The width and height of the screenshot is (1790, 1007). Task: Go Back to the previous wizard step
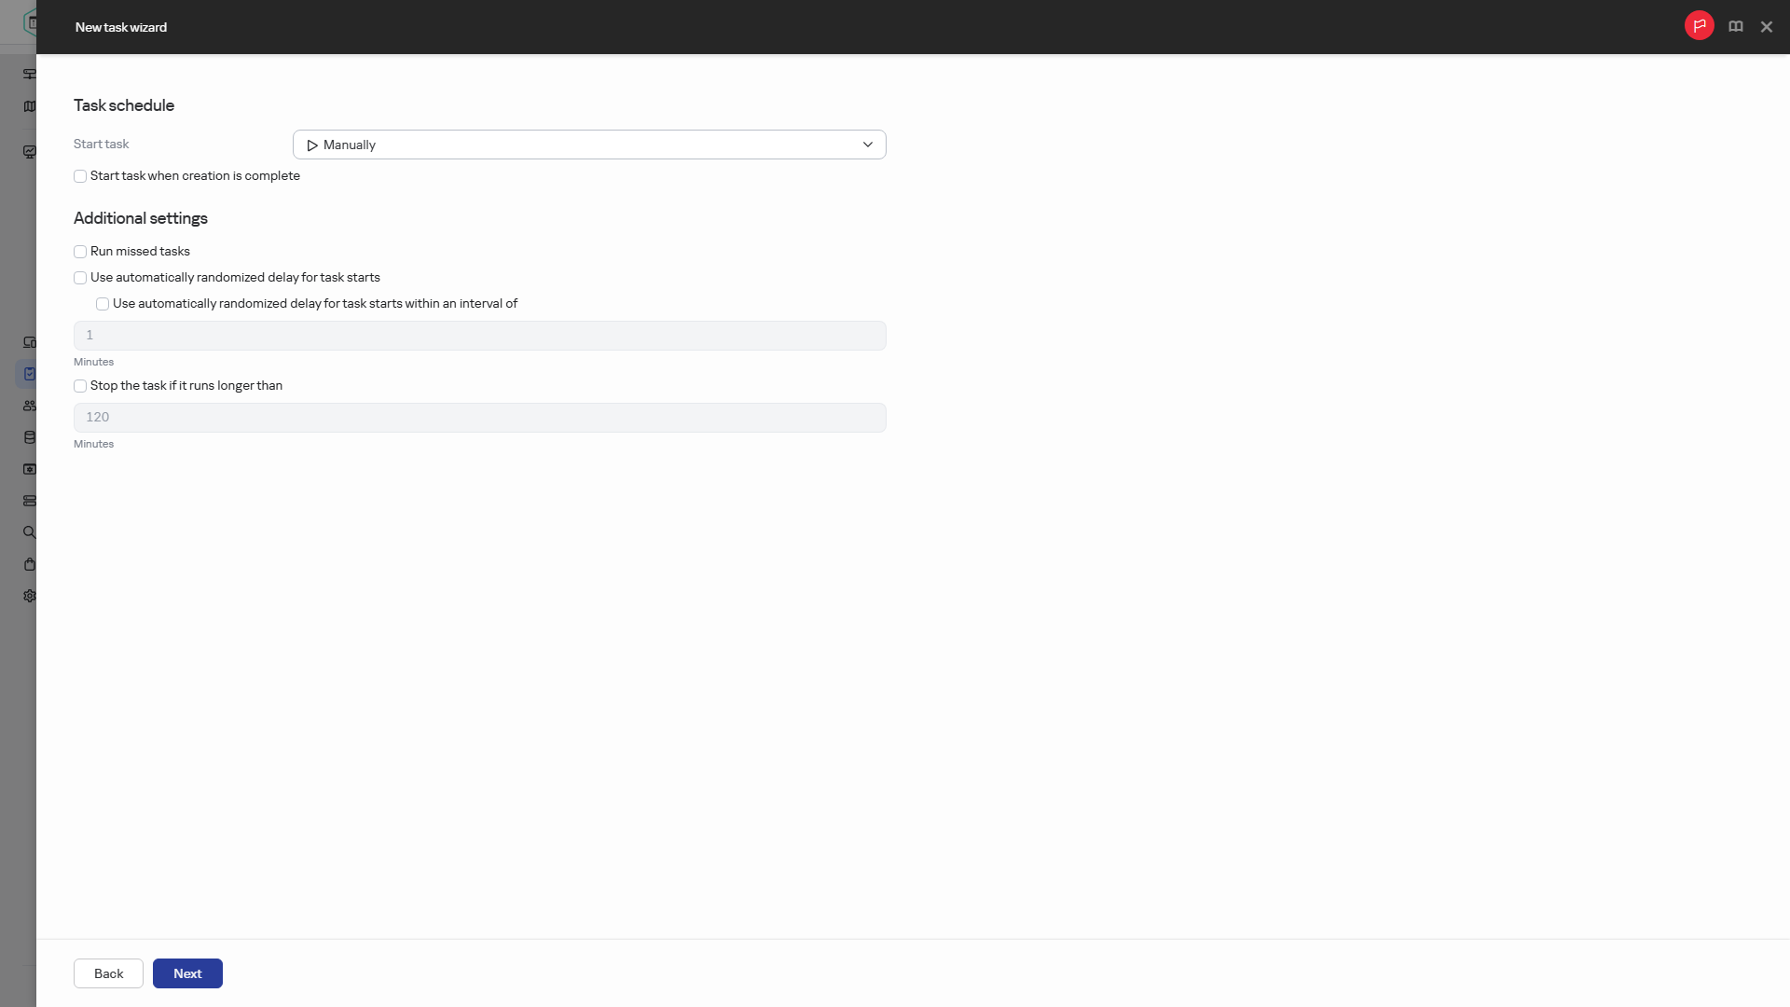(x=108, y=973)
